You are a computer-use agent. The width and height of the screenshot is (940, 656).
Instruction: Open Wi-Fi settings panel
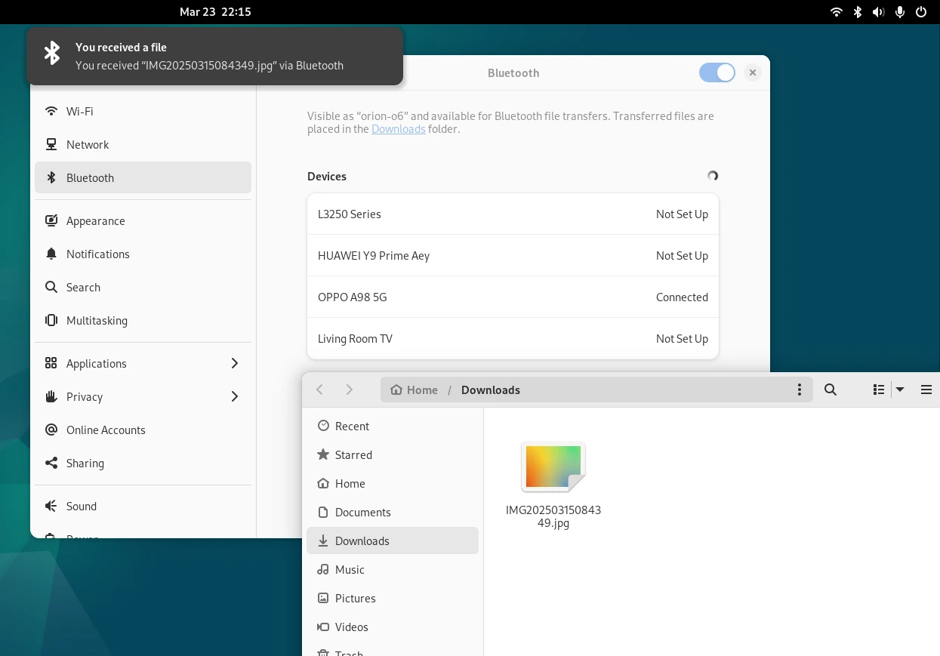(143, 111)
